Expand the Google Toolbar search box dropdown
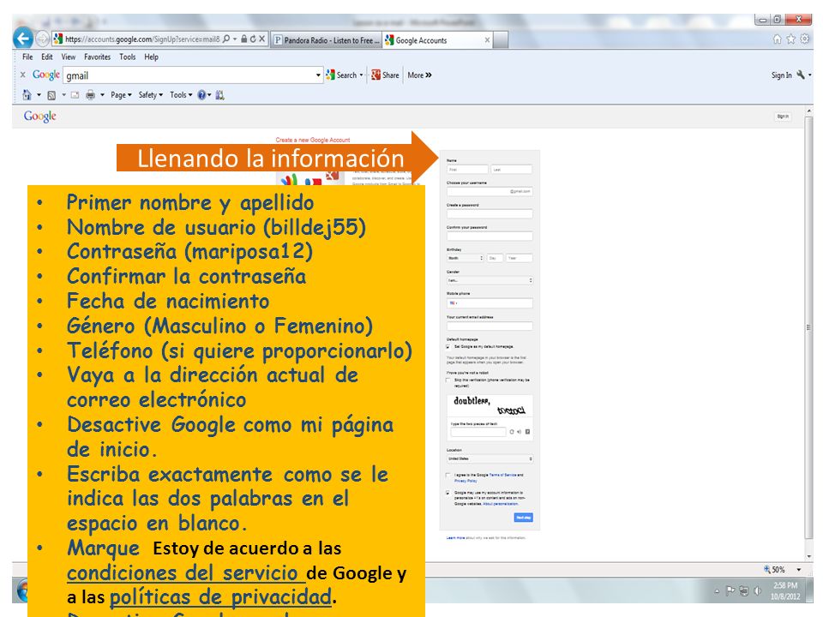 point(318,75)
